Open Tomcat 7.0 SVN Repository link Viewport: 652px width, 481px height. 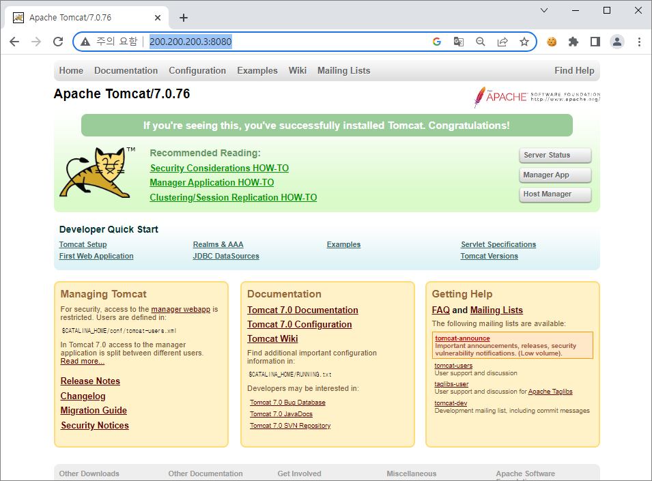pos(290,426)
